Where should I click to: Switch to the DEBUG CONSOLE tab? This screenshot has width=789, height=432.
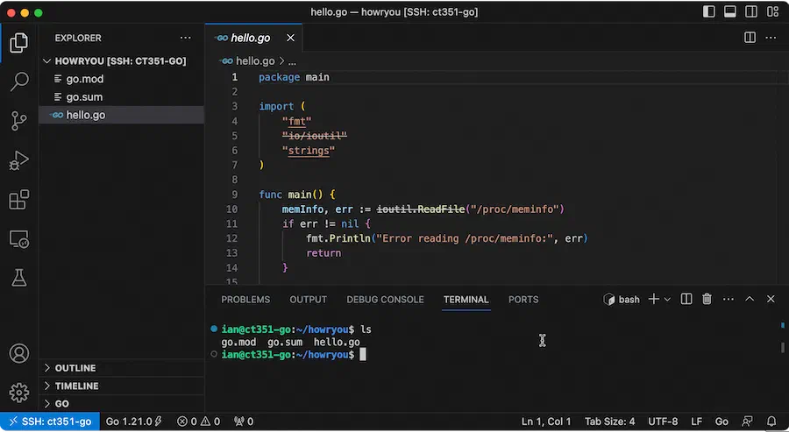pyautogui.click(x=385, y=299)
